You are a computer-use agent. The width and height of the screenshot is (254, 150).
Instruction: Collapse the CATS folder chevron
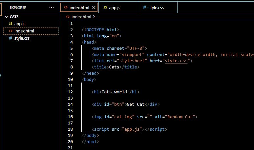pyautogui.click(x=7, y=17)
